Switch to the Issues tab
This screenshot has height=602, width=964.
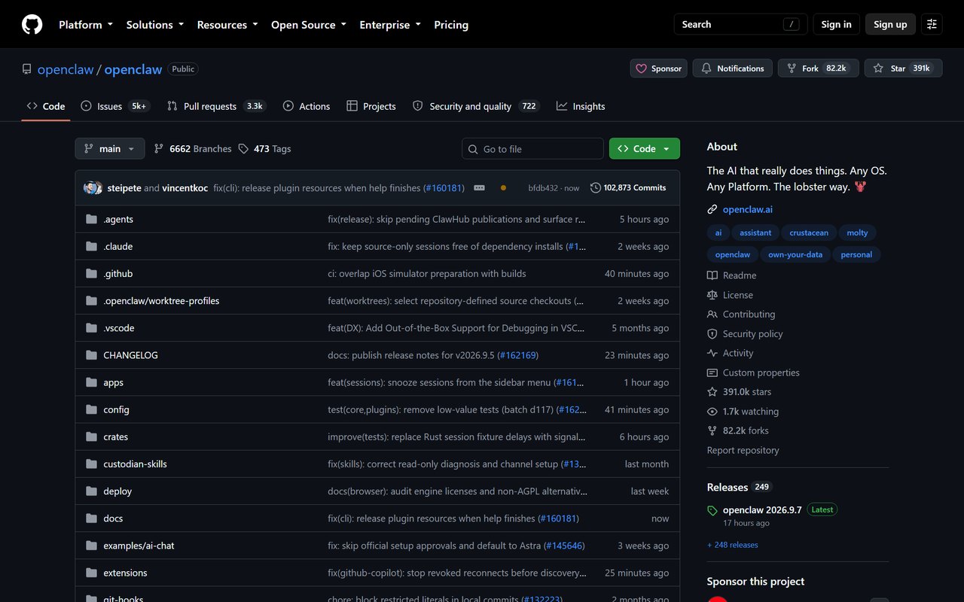pos(115,106)
